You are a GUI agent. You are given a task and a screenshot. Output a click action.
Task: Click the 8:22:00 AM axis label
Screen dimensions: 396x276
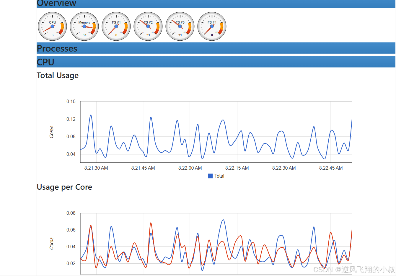(x=190, y=168)
